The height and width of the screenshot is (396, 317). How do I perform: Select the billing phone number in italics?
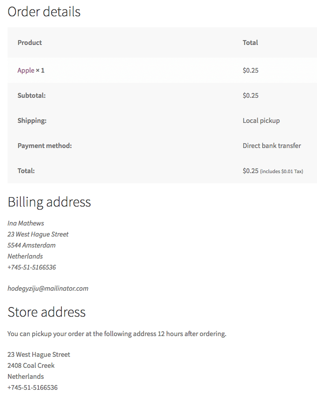pyautogui.click(x=32, y=267)
